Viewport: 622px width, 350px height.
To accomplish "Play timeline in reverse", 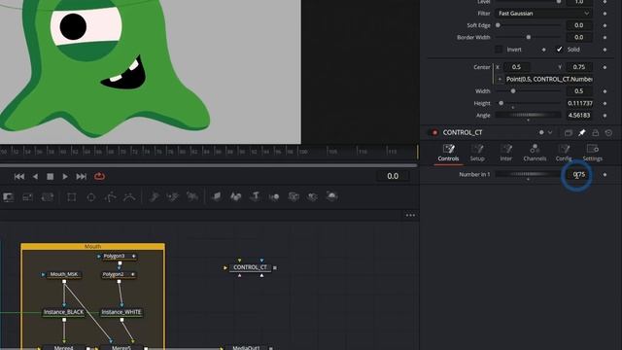I will pos(35,177).
